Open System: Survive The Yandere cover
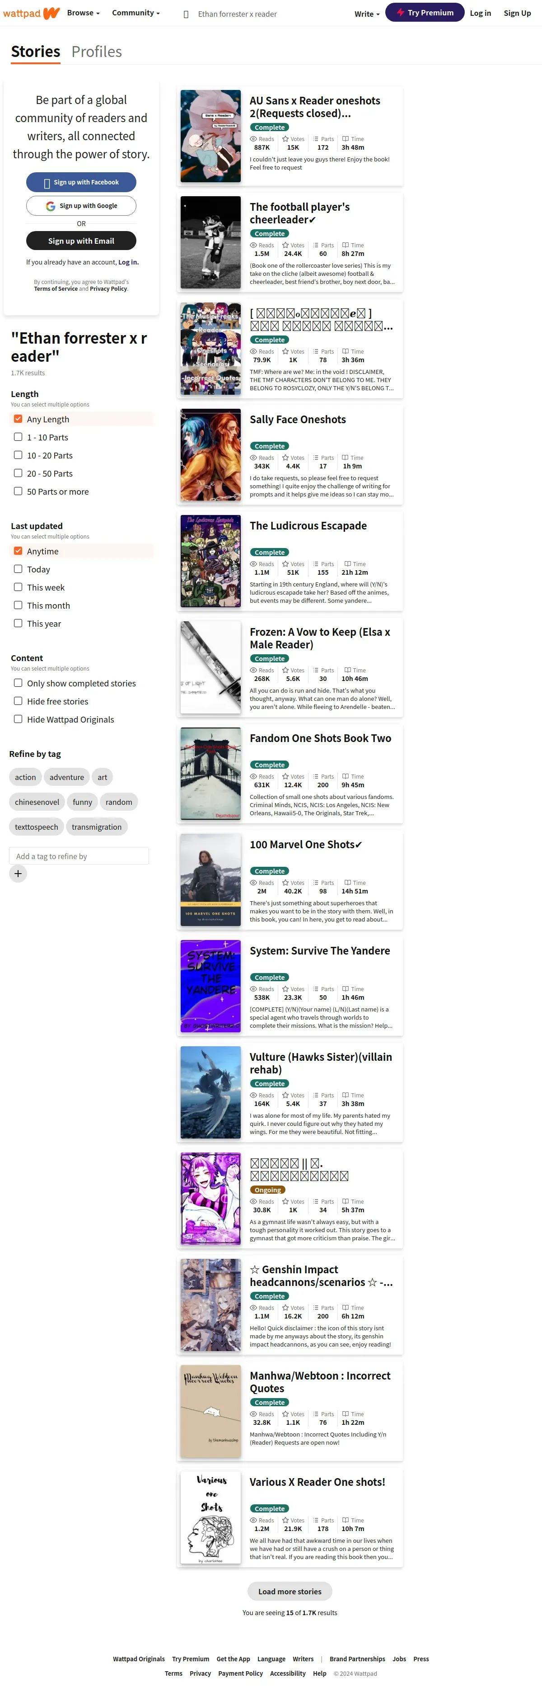 210,987
